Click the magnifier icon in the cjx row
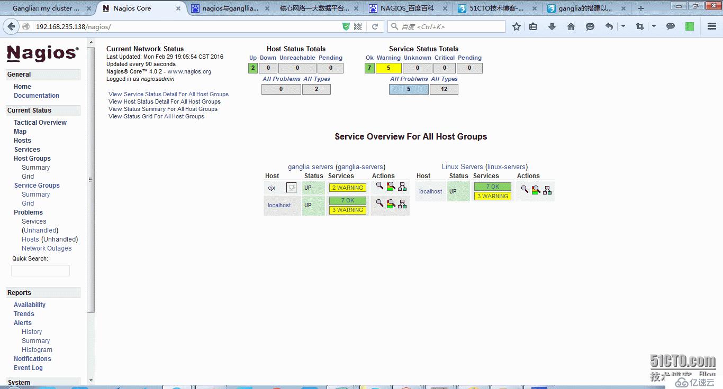Image resolution: width=723 pixels, height=389 pixels. coord(379,186)
